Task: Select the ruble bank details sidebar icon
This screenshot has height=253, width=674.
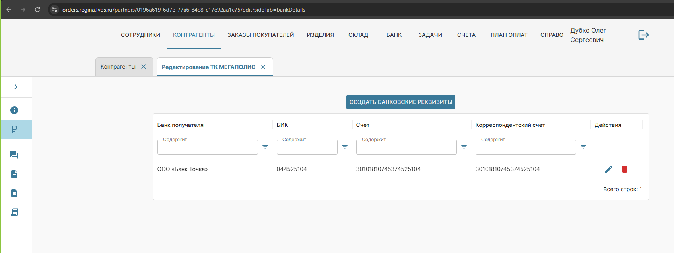Action: coord(14,129)
